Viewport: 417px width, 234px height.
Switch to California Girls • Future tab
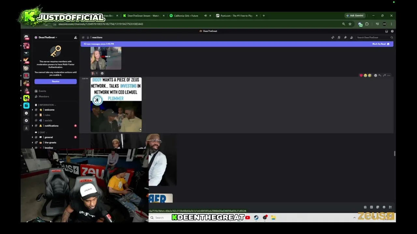pos(190,16)
